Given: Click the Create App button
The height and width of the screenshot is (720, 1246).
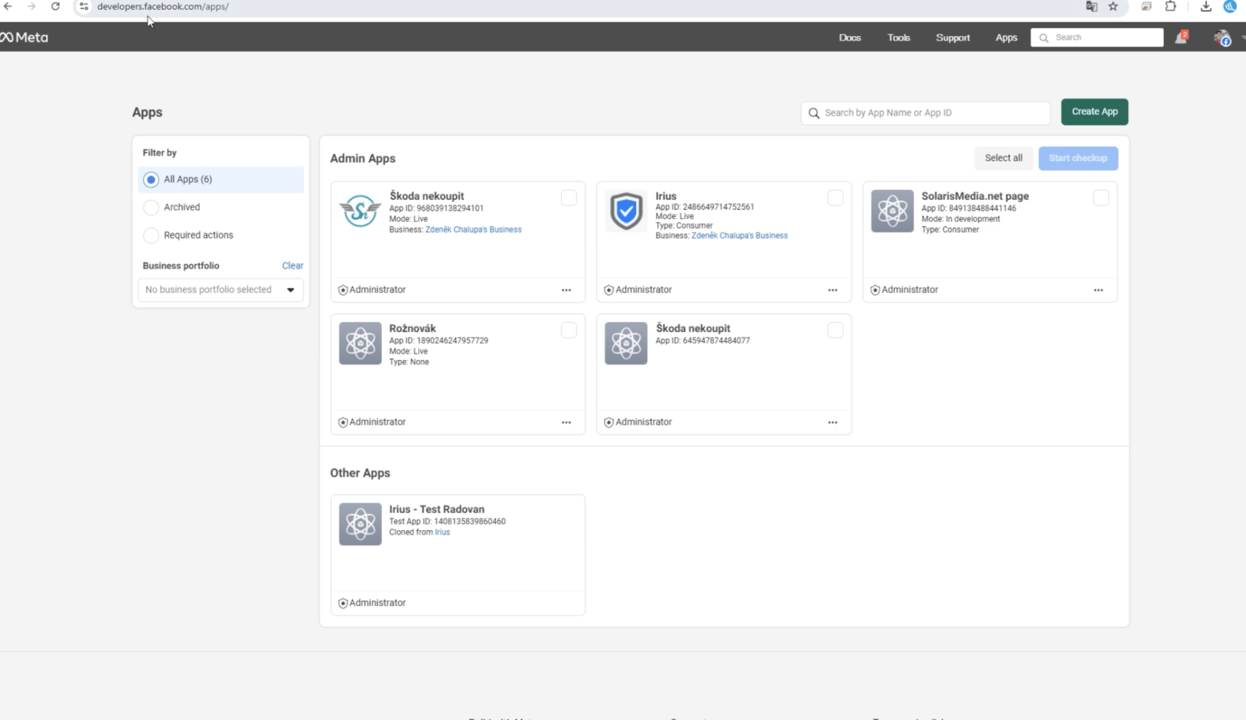Looking at the screenshot, I should pos(1095,112).
